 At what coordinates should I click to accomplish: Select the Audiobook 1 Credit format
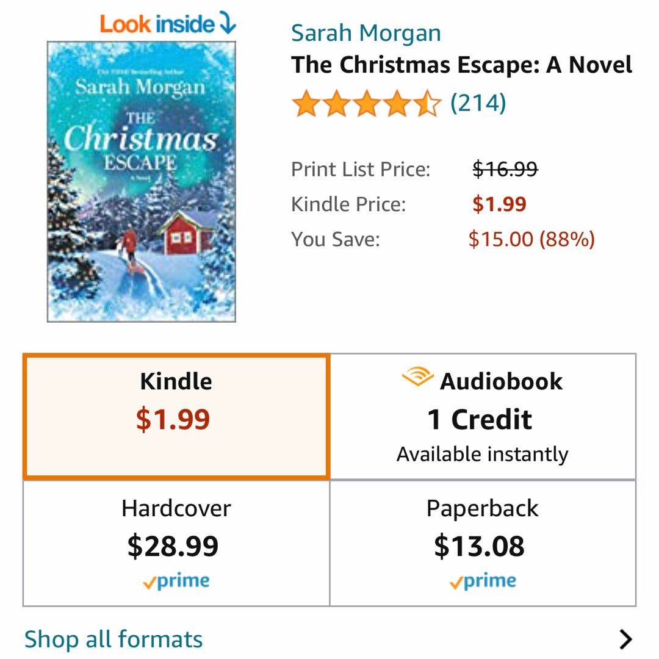pyautogui.click(x=482, y=416)
